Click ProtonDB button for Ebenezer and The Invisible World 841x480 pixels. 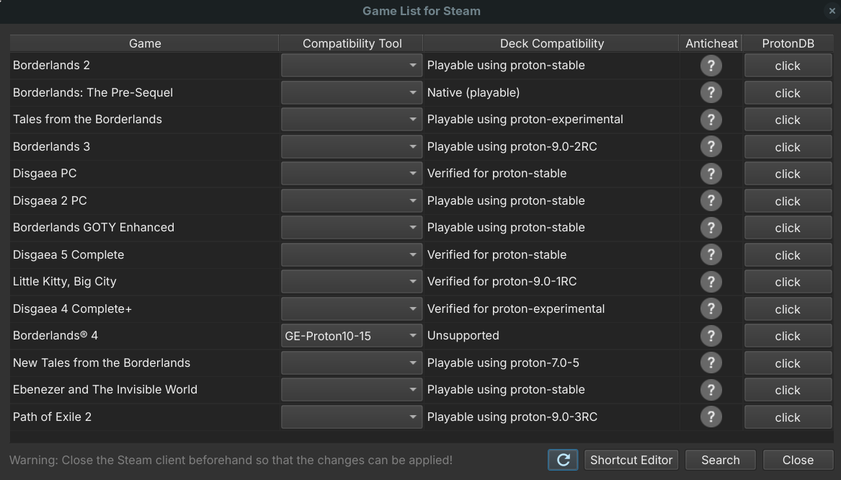point(787,390)
